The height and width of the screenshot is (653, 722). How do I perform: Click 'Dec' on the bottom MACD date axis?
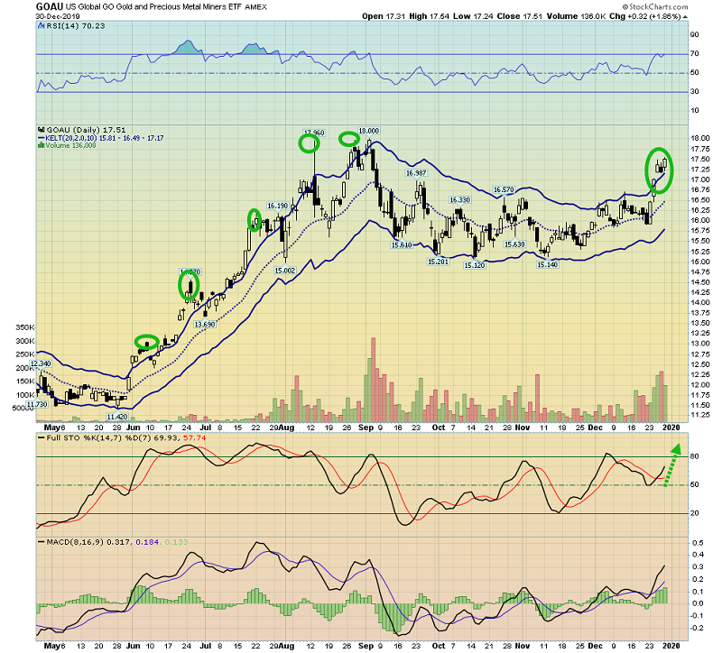[595, 646]
